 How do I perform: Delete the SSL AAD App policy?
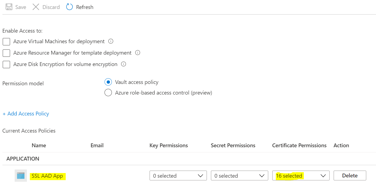pos(350,175)
